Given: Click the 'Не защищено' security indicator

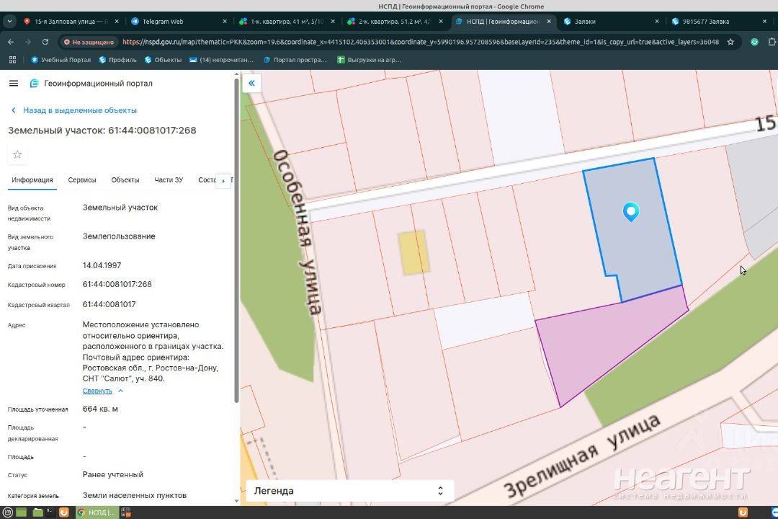Looking at the screenshot, I should coord(89,42).
